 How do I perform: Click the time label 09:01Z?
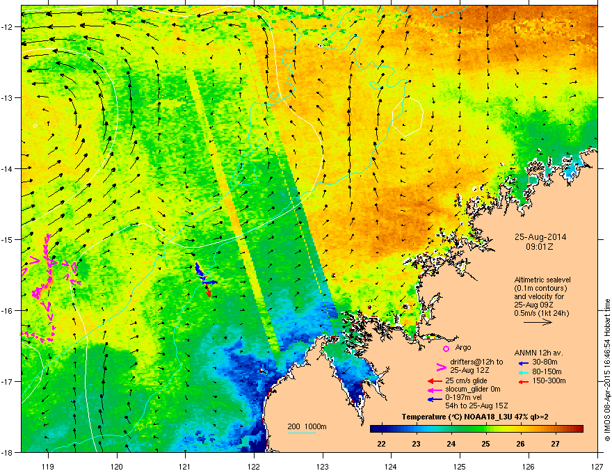(x=540, y=247)
